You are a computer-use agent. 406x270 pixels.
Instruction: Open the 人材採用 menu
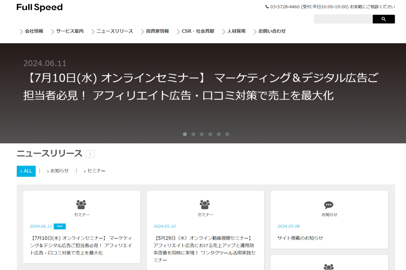236,31
